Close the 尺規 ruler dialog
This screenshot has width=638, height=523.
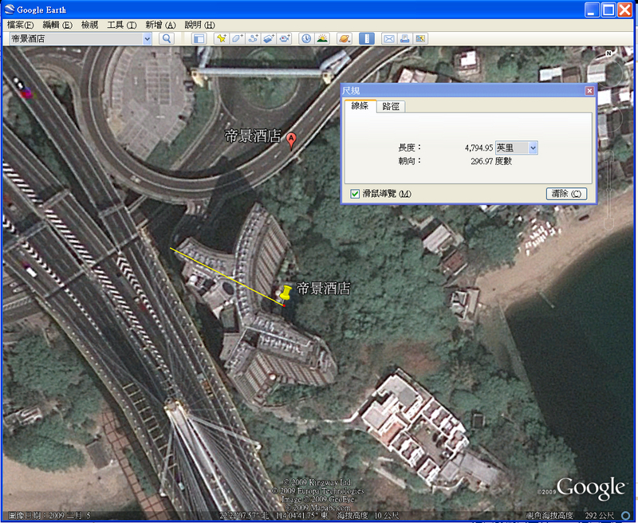pyautogui.click(x=589, y=91)
